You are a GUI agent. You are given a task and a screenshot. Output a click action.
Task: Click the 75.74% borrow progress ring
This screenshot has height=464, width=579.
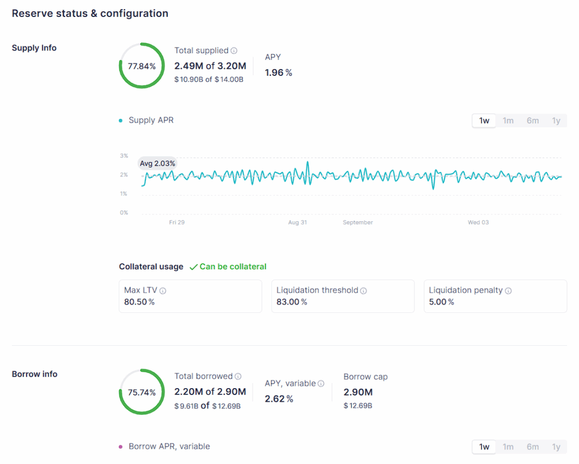click(142, 392)
